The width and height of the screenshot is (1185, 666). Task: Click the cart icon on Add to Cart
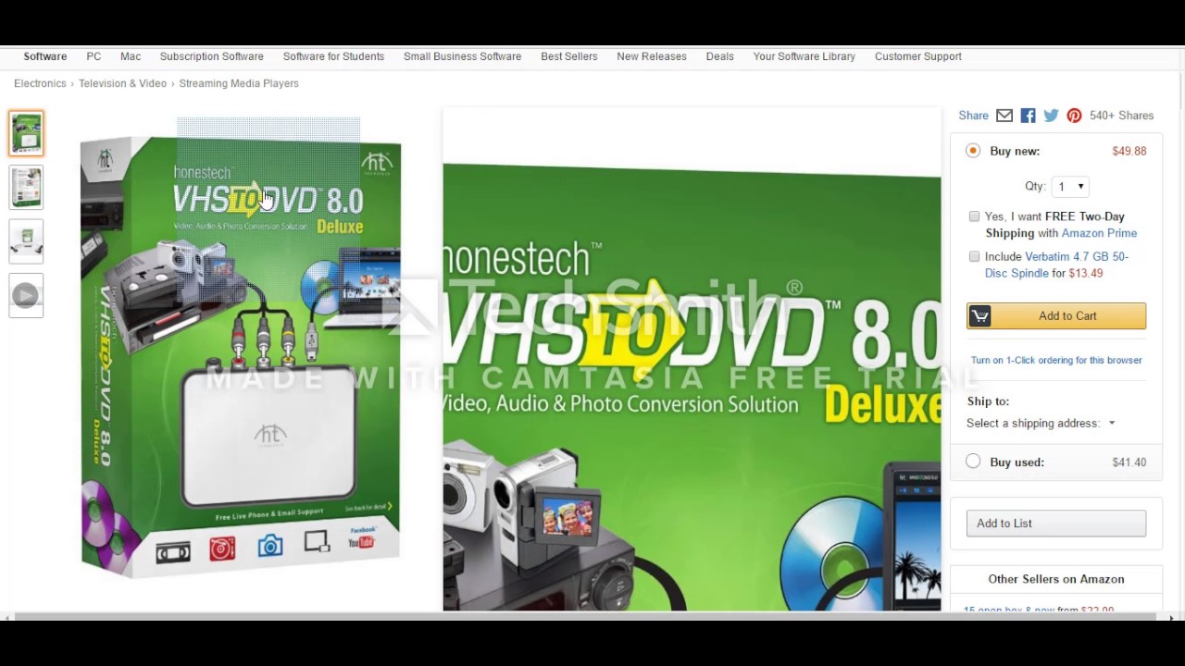coord(980,316)
